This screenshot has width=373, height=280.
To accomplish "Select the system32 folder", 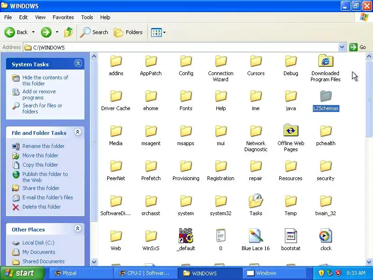I will click(221, 205).
